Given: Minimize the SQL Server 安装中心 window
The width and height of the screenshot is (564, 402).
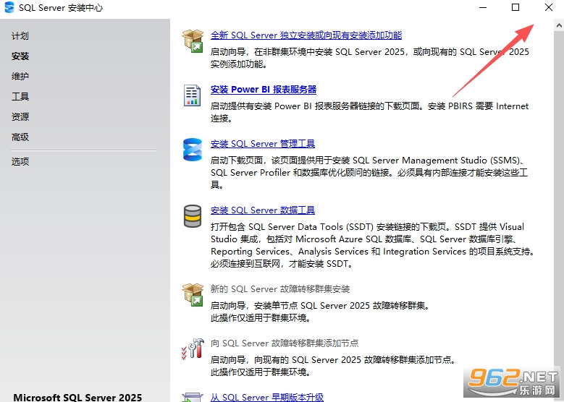Looking at the screenshot, I should click(483, 7).
